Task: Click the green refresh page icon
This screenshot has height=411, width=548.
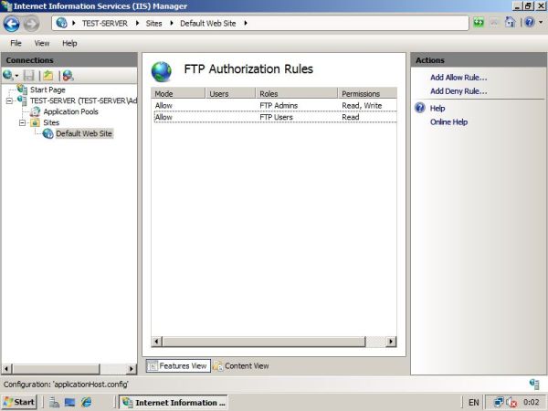Action: click(x=479, y=23)
